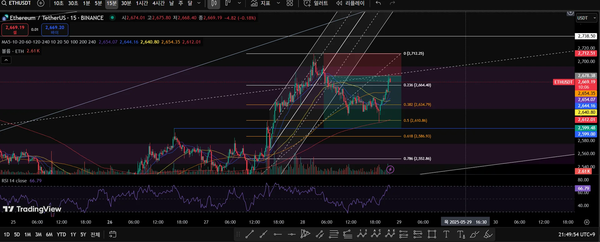Select the Long Position tool
The width and height of the screenshot is (600, 242).
[404, 234]
